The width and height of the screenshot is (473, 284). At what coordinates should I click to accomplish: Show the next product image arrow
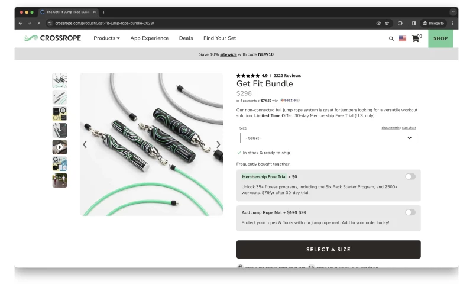[x=218, y=144]
